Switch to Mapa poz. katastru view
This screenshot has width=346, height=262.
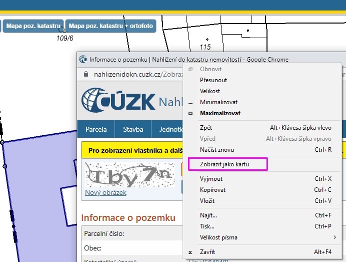33,26
